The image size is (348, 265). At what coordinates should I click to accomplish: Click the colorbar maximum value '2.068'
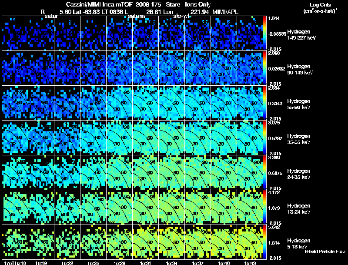[274, 53]
